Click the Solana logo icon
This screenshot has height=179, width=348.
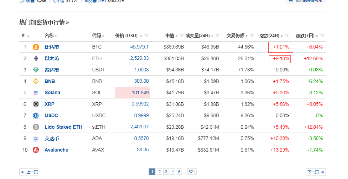click(36, 93)
